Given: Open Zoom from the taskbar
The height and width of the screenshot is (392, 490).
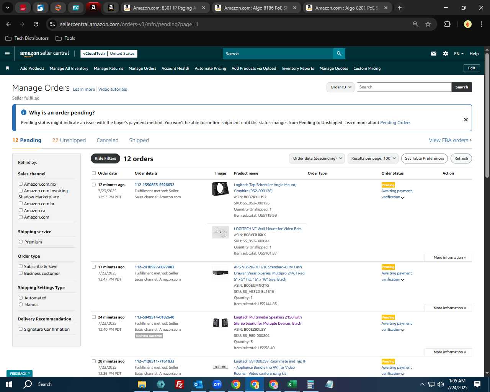Looking at the screenshot, I should pyautogui.click(x=217, y=384).
